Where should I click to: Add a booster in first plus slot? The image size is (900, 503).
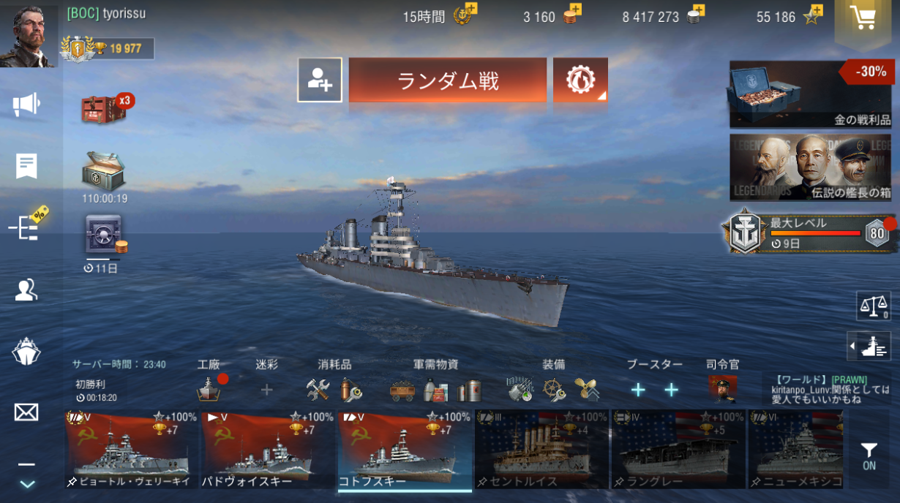(638, 390)
